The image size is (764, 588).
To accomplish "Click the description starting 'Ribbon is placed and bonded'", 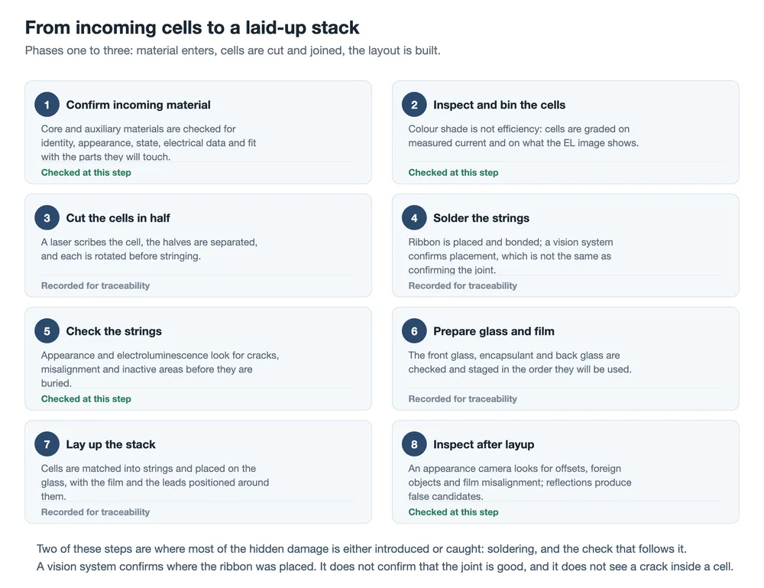I will click(510, 256).
